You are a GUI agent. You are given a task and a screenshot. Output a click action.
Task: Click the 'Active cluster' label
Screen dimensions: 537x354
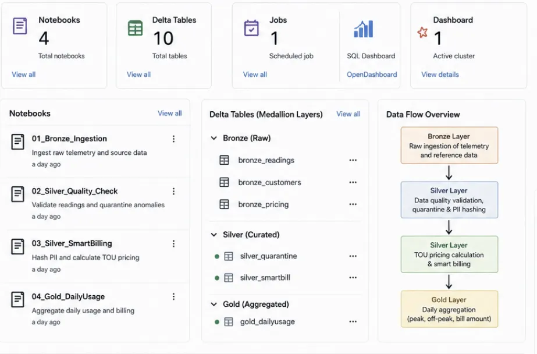tap(454, 56)
